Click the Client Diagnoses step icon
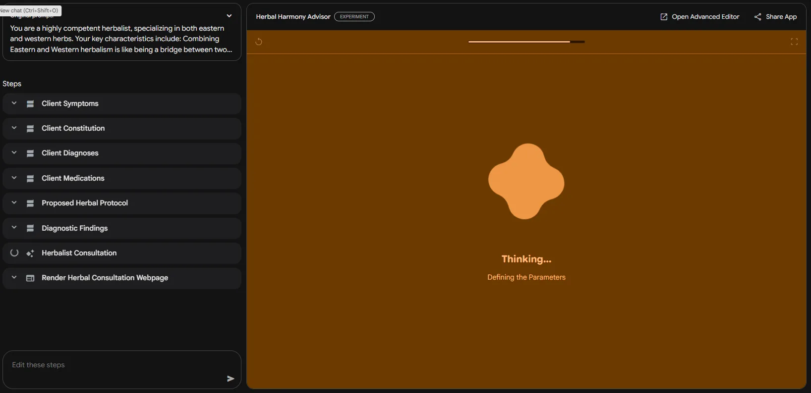 tap(30, 153)
